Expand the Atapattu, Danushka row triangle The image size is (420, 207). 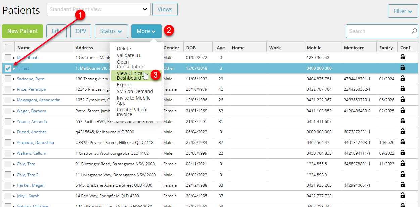[14, 143]
